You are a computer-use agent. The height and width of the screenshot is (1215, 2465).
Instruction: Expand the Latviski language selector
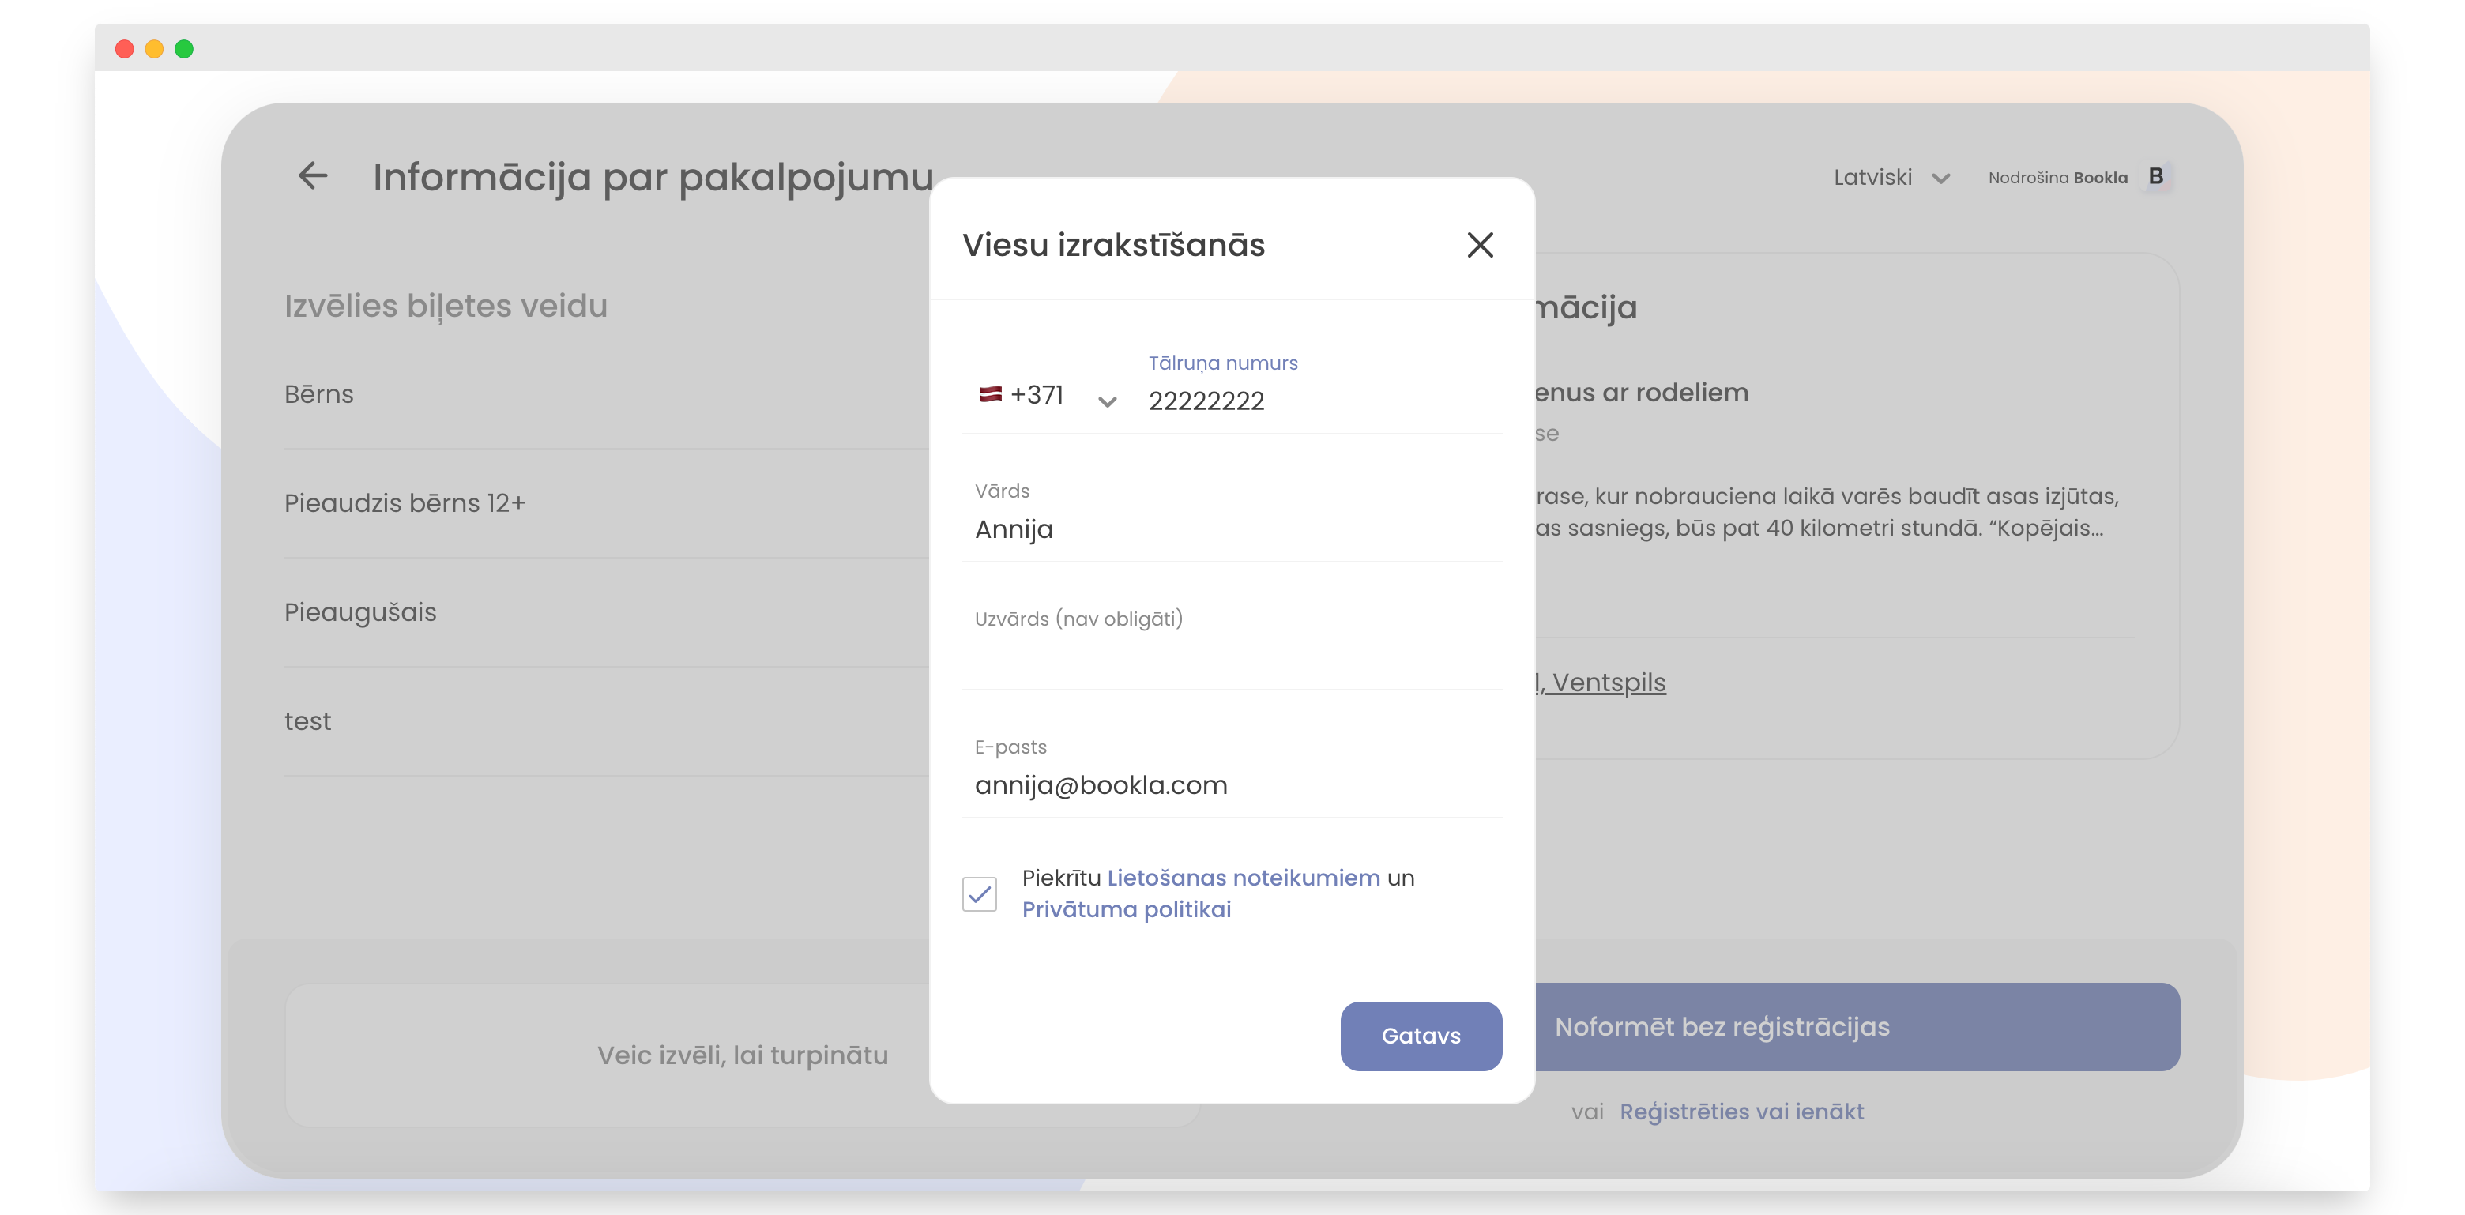(1872, 178)
